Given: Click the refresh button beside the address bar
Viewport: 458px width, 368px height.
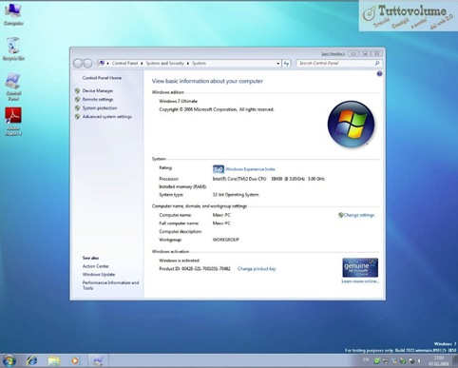Looking at the screenshot, I should click(286, 63).
